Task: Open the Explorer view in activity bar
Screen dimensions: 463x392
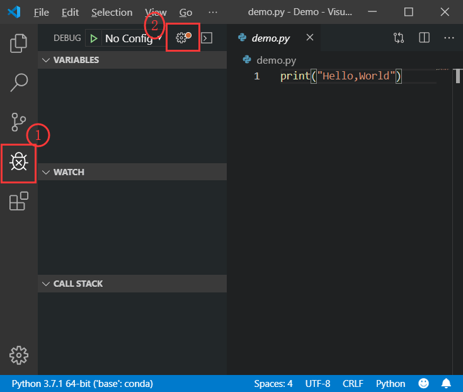Action: (19, 43)
